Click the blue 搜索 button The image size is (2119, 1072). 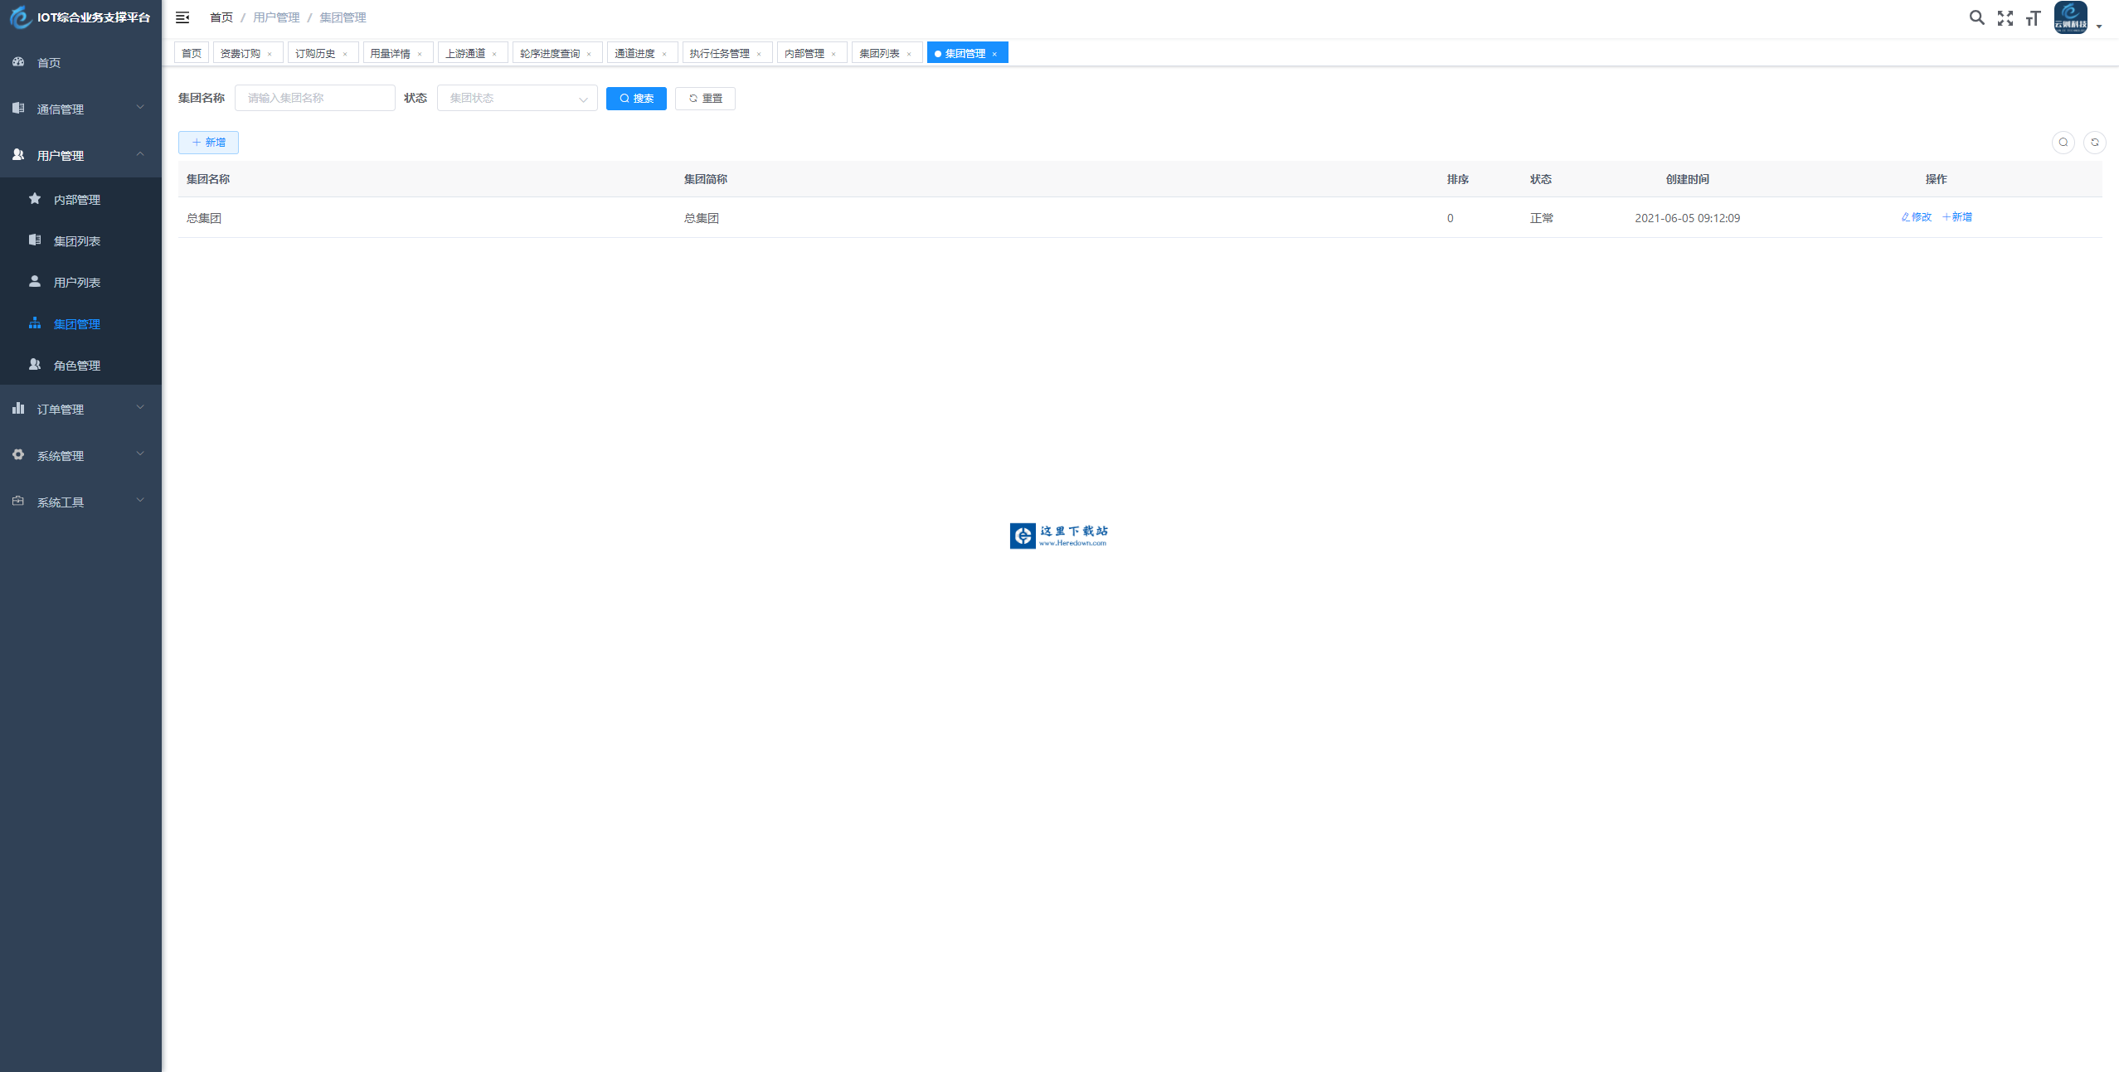coord(636,98)
